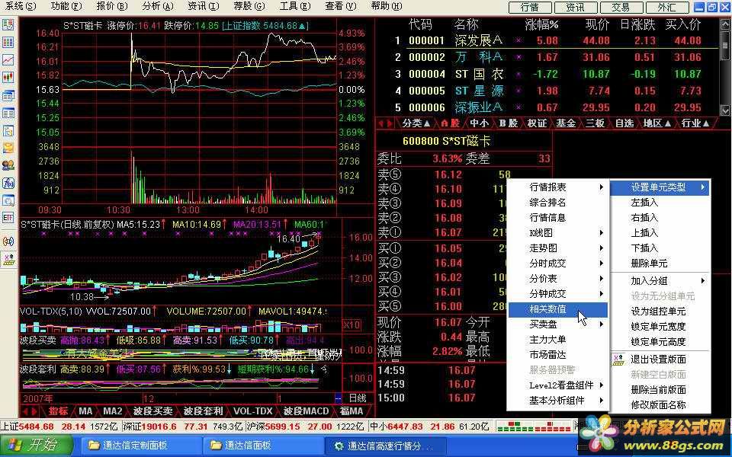Click the stacked windows sidebar icon

pyautogui.click(x=8, y=96)
